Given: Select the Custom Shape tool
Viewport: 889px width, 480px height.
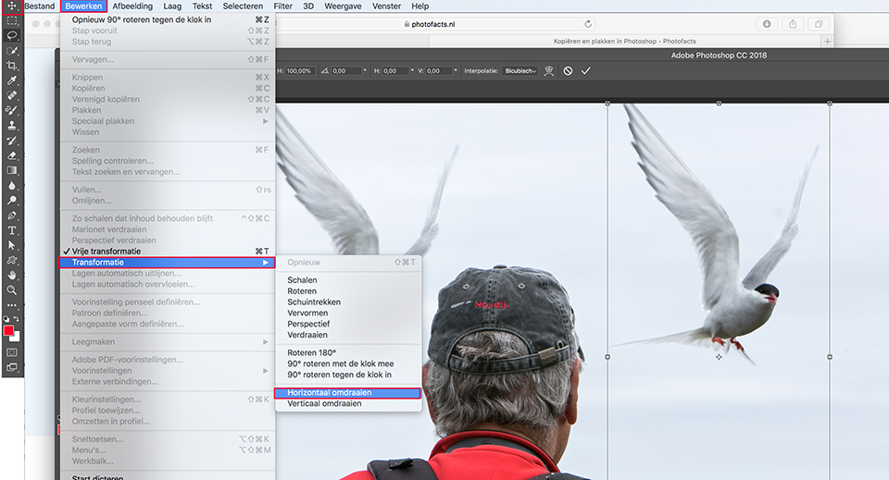Looking at the screenshot, I should pyautogui.click(x=12, y=261).
